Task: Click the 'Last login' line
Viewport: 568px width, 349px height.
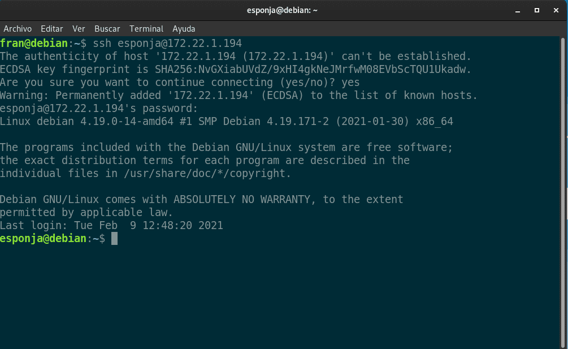Action: click(111, 226)
